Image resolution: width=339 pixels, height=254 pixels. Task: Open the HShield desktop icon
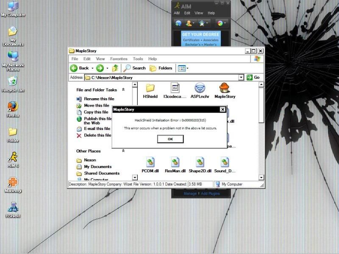(x=13, y=210)
